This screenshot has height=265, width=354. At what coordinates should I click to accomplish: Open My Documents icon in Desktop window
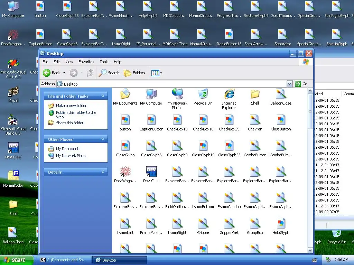pyautogui.click(x=125, y=97)
